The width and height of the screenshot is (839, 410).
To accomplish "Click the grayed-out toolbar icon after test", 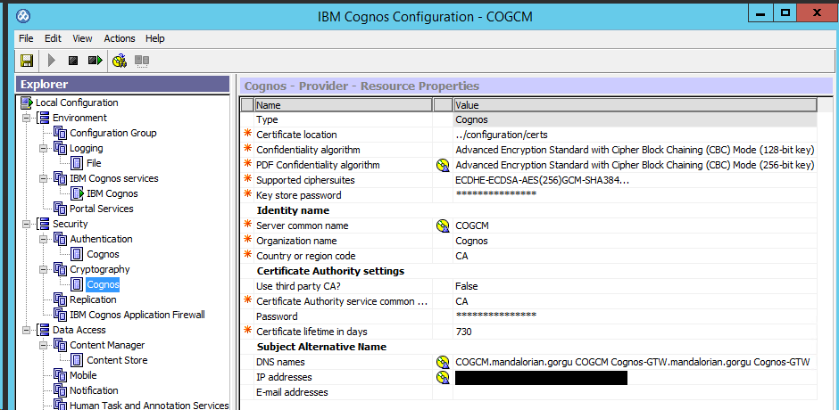I will pyautogui.click(x=142, y=61).
